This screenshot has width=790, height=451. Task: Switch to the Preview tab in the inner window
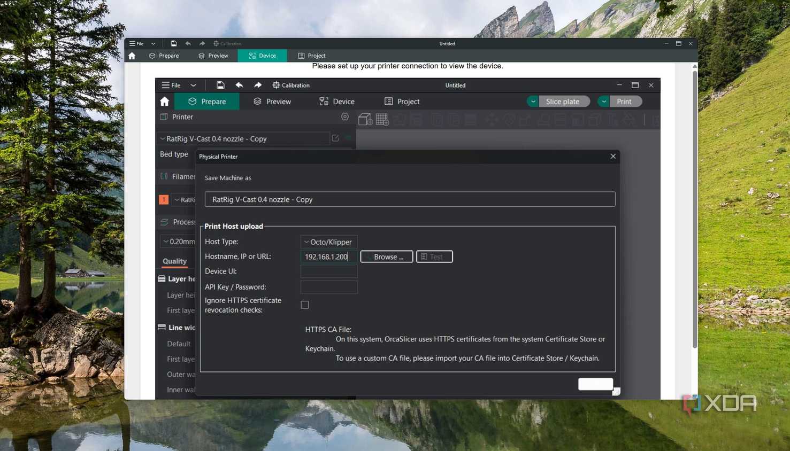pyautogui.click(x=272, y=102)
